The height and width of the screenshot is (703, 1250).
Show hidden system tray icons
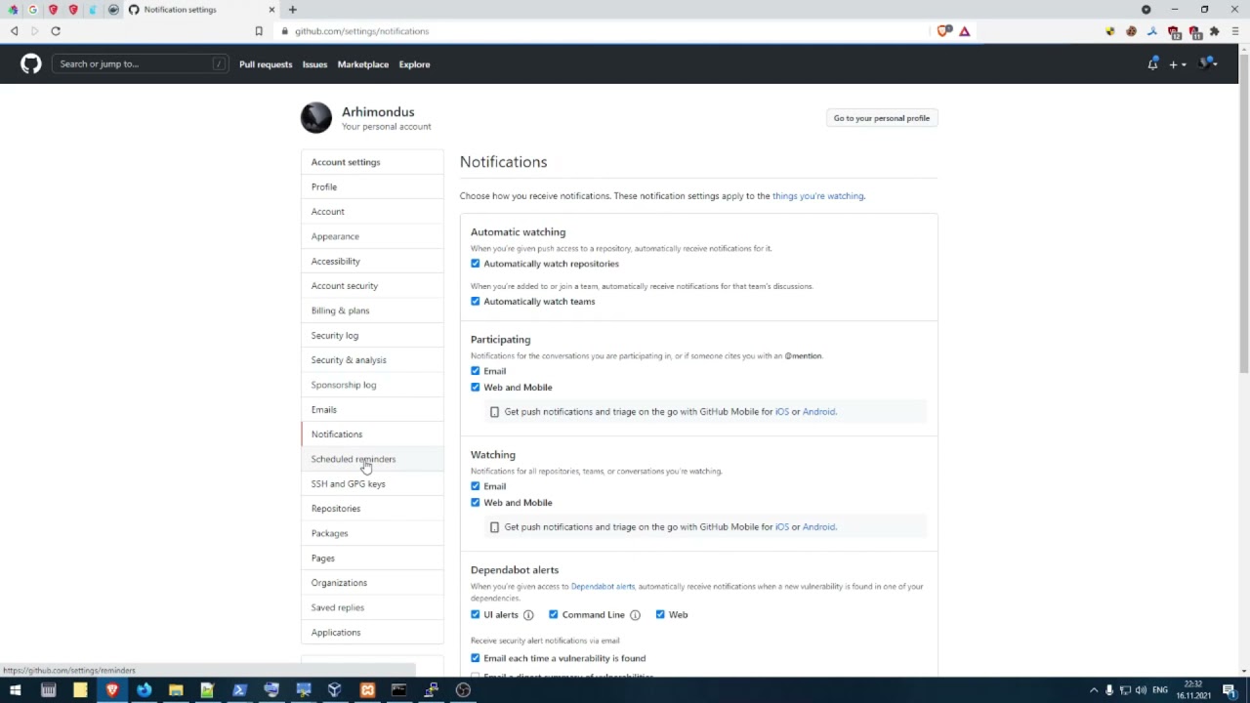coord(1094,691)
